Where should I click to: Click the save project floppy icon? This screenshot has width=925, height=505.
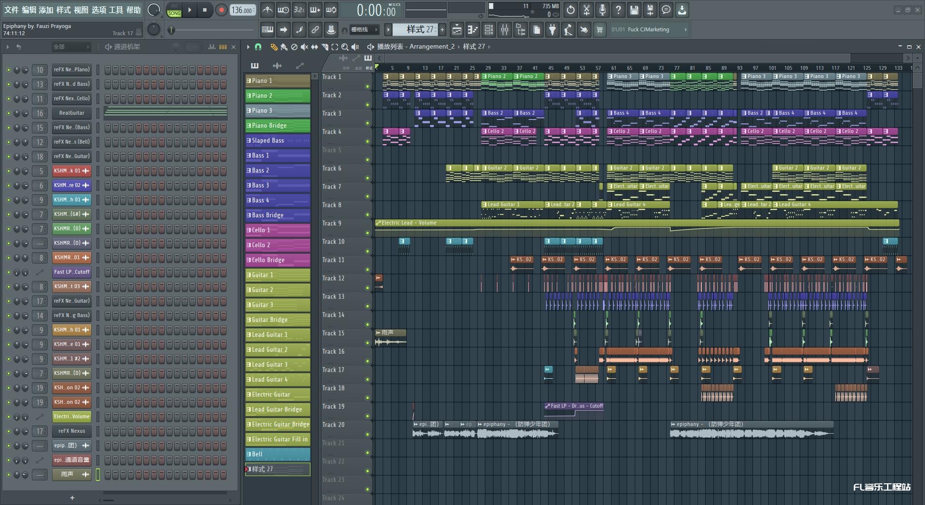click(634, 10)
